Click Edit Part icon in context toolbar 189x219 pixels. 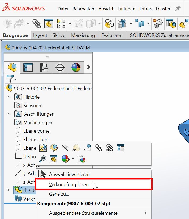click(x=54, y=148)
